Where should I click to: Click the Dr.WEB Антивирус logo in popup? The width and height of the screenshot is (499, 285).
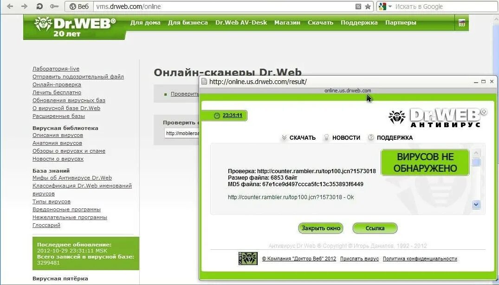438,118
